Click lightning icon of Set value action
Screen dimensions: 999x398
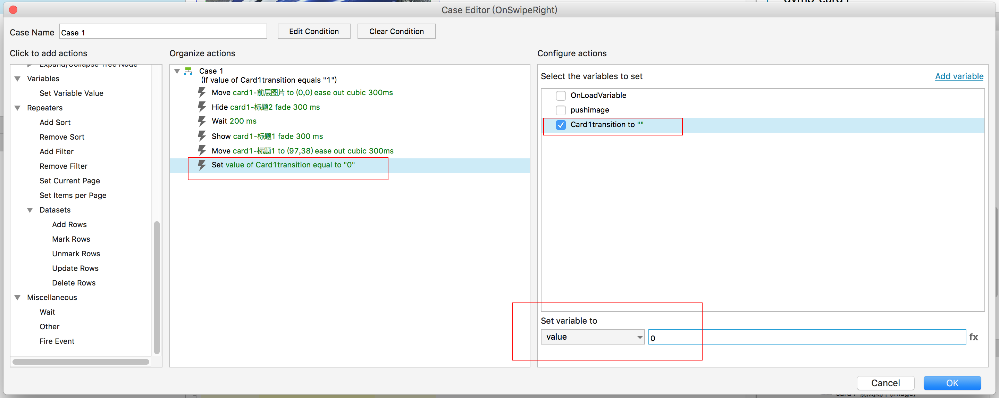pyautogui.click(x=202, y=165)
